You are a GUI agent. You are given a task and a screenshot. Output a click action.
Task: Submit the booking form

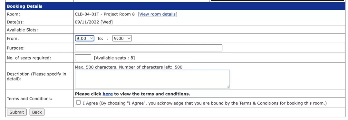pos(17,112)
